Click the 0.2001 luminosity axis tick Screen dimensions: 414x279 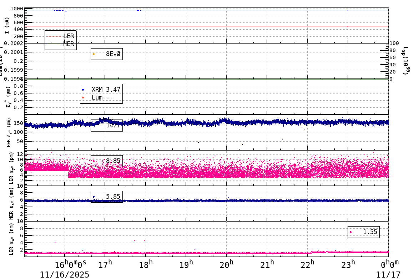coord(13,52)
